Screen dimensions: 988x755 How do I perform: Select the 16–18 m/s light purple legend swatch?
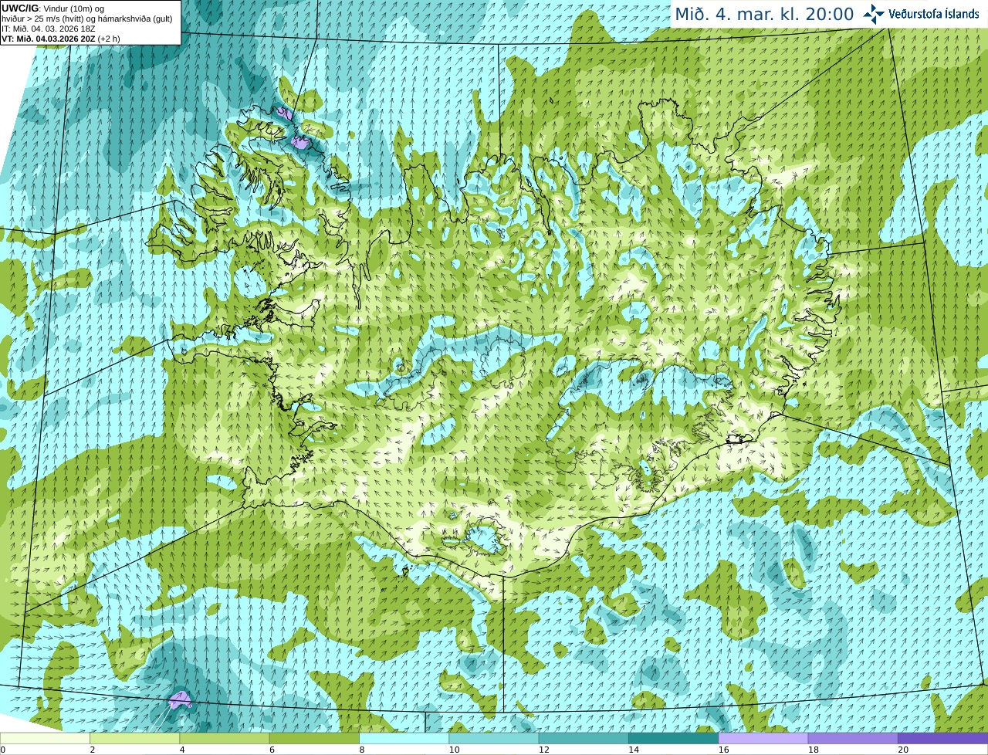click(x=763, y=738)
